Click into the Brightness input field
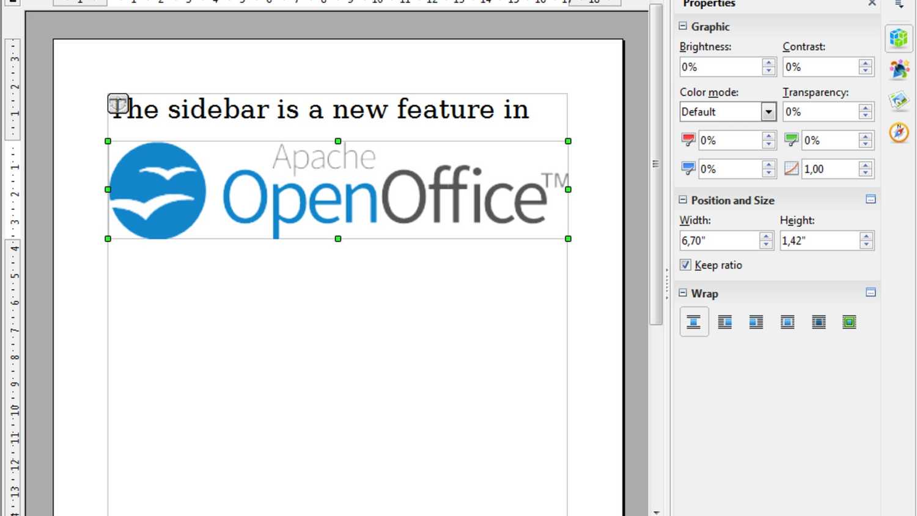Image resolution: width=917 pixels, height=516 pixels. point(721,67)
